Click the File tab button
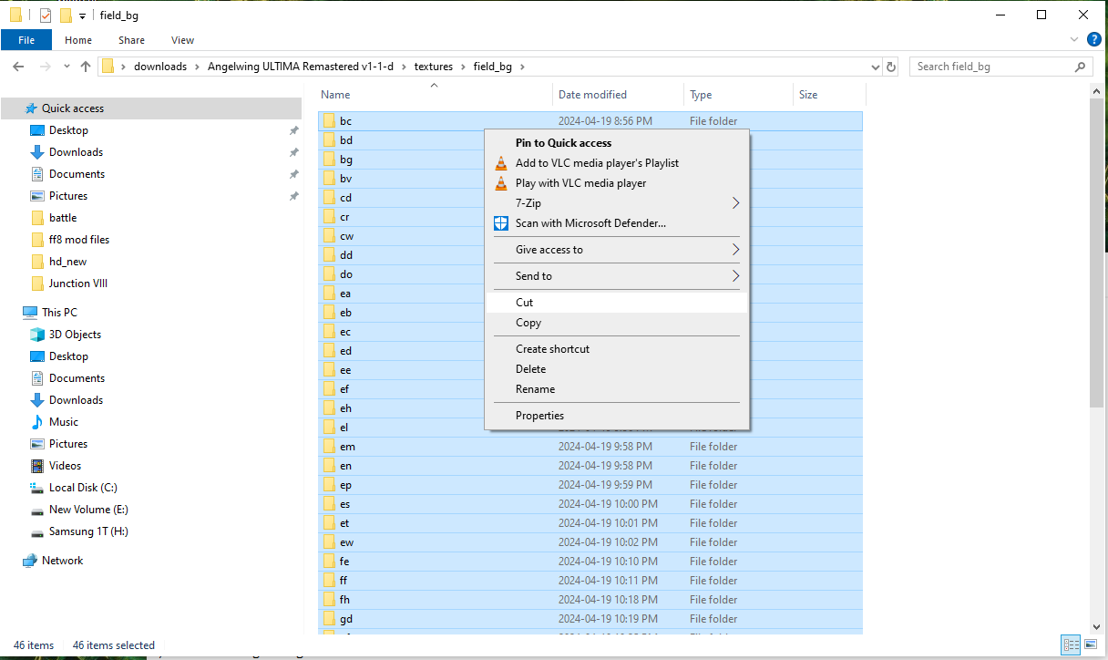The height and width of the screenshot is (660, 1108). [x=26, y=40]
